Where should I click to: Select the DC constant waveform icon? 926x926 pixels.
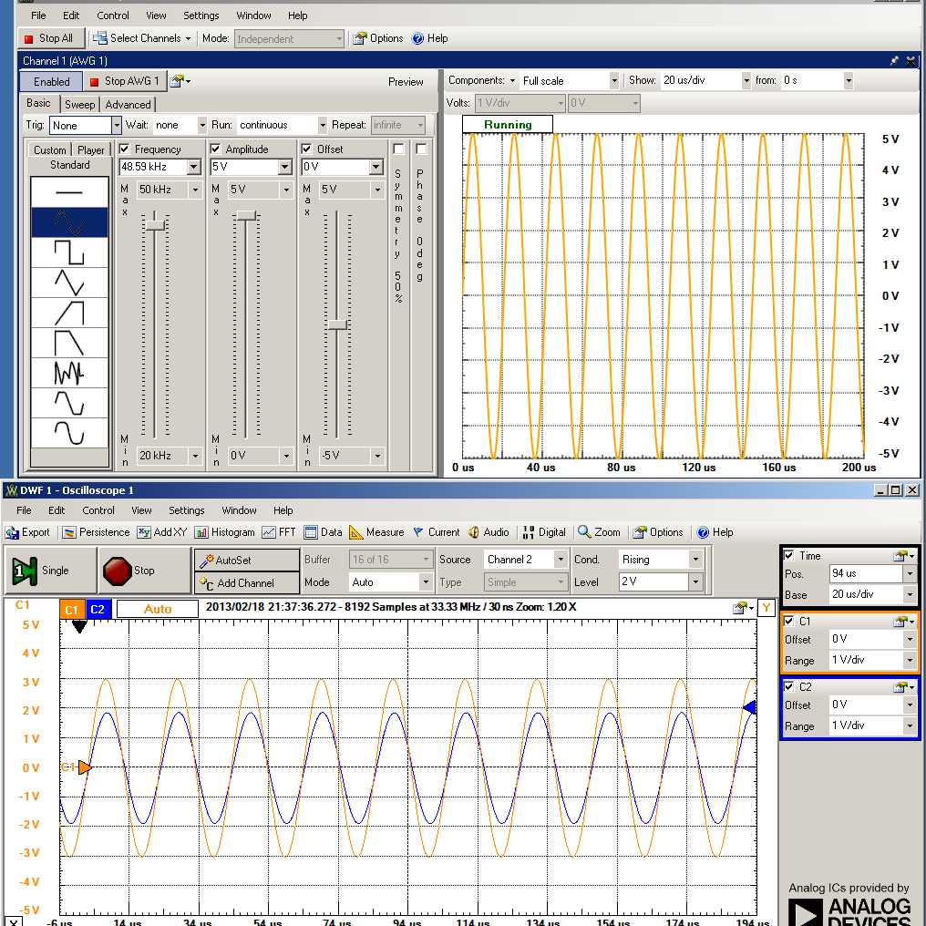[x=69, y=192]
